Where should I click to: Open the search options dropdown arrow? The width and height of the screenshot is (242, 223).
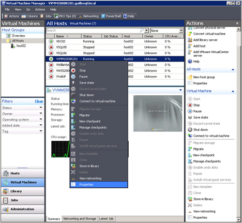point(146,30)
